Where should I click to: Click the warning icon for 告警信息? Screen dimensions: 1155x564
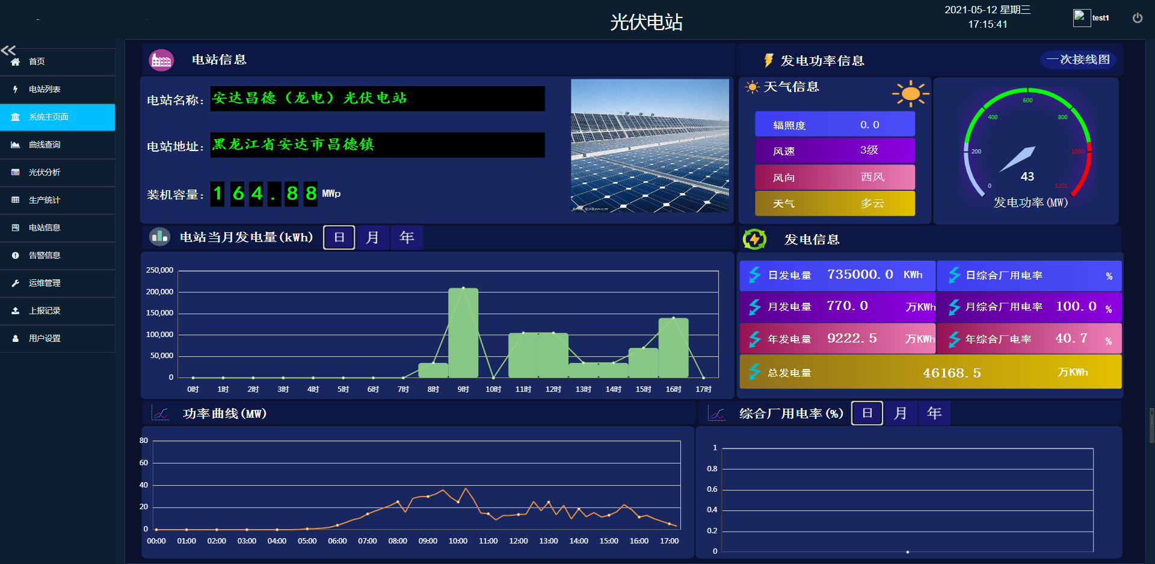16,255
